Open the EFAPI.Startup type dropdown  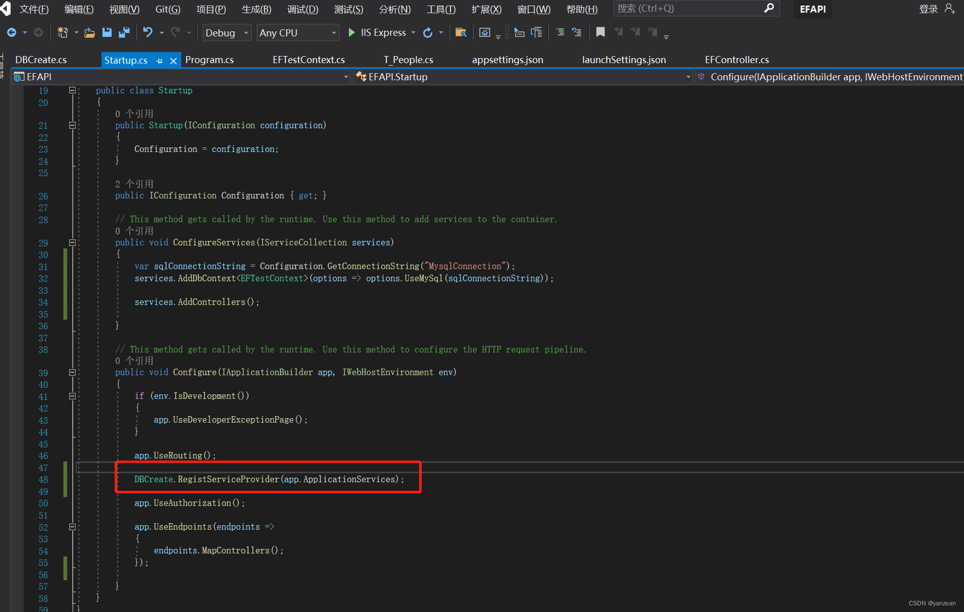coord(523,77)
